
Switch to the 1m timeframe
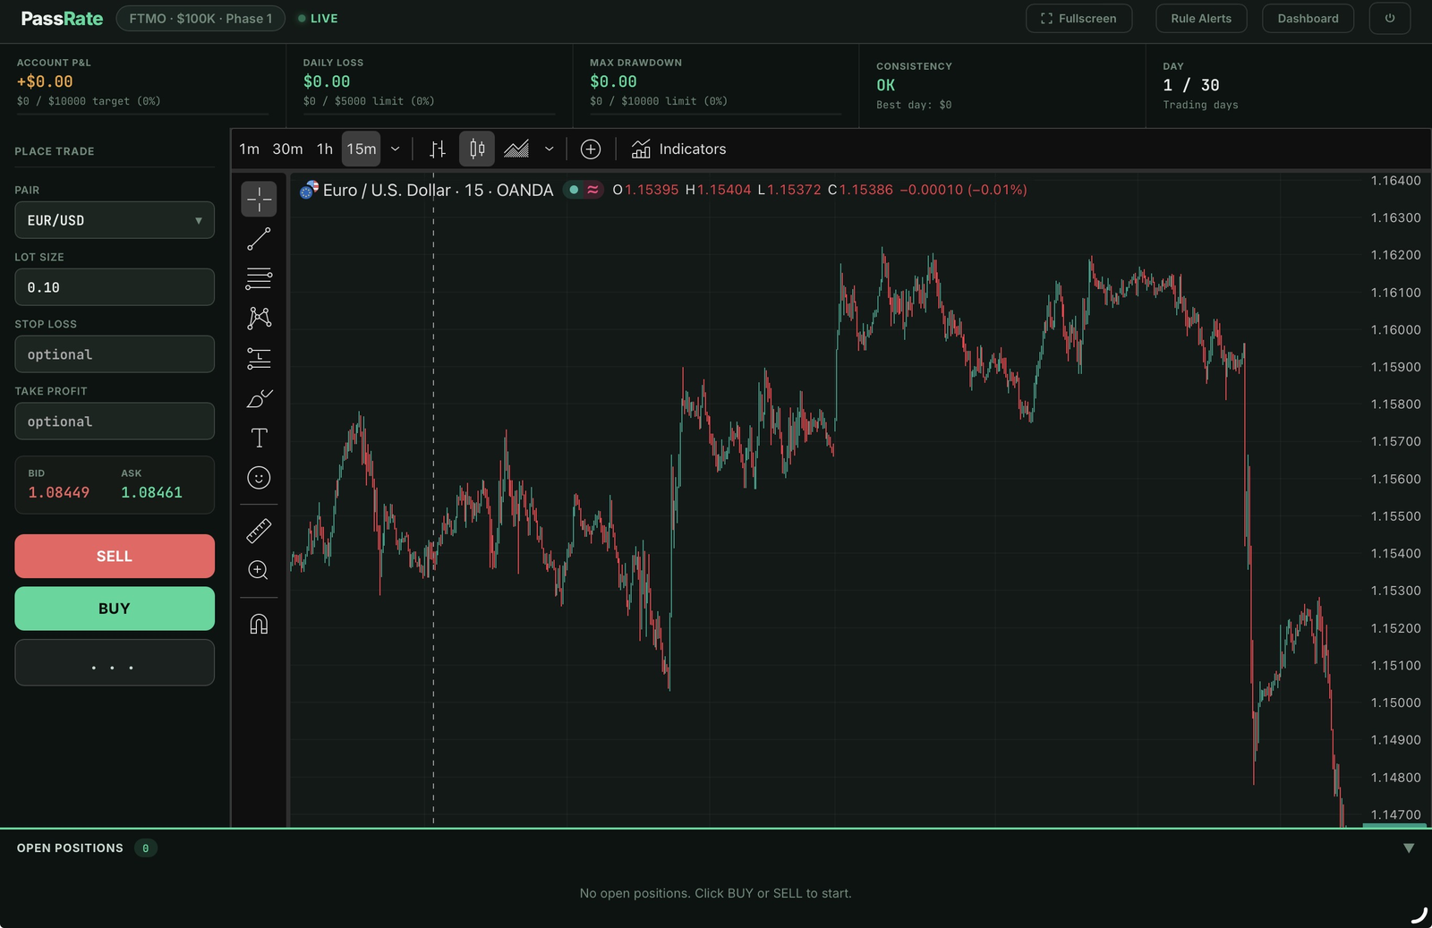[x=249, y=149]
